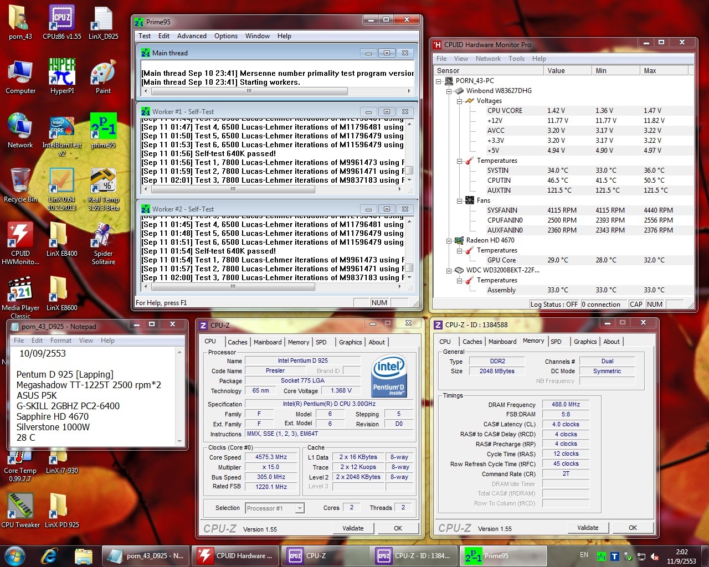
Task: Collapse the PORN_43-PC root node in HWMonitor
Action: [x=439, y=81]
